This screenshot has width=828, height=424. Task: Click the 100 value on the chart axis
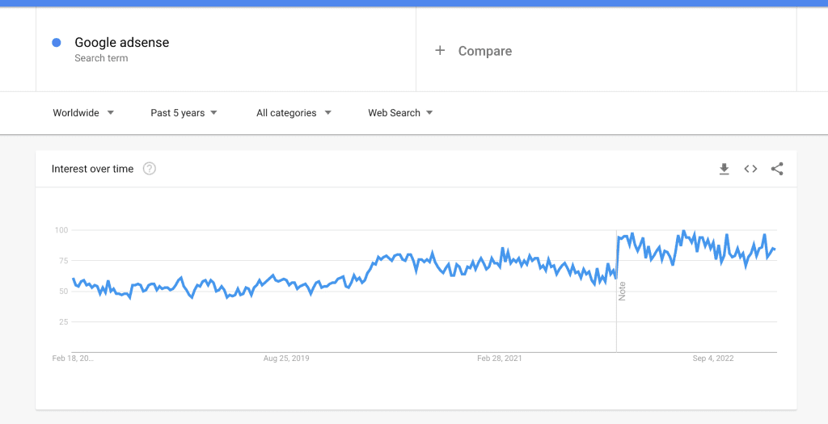(x=61, y=230)
